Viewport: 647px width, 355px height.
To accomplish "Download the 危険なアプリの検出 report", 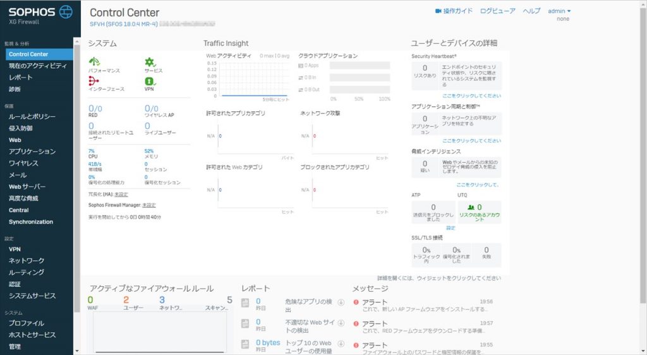I will tap(341, 302).
